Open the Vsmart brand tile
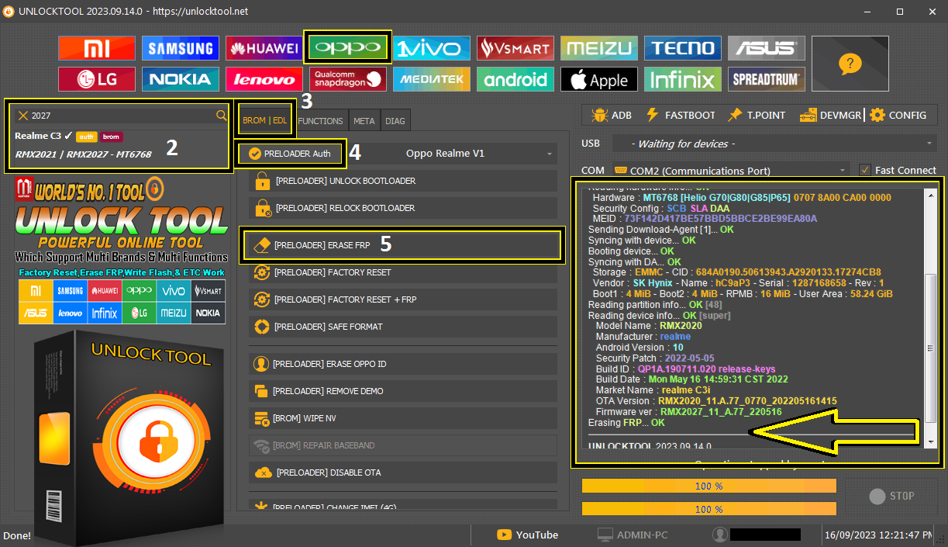The image size is (948, 547). tap(515, 48)
